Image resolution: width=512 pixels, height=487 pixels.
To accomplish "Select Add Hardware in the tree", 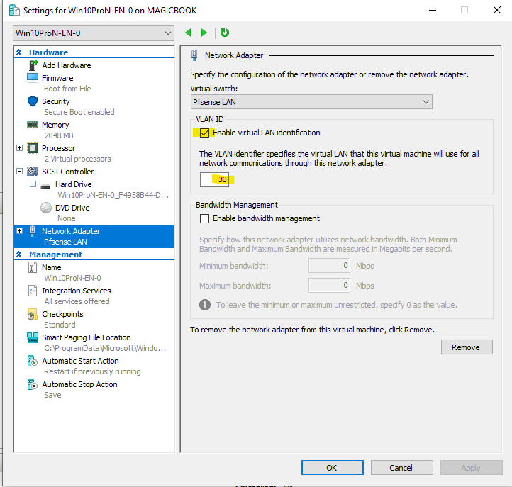I will [66, 65].
